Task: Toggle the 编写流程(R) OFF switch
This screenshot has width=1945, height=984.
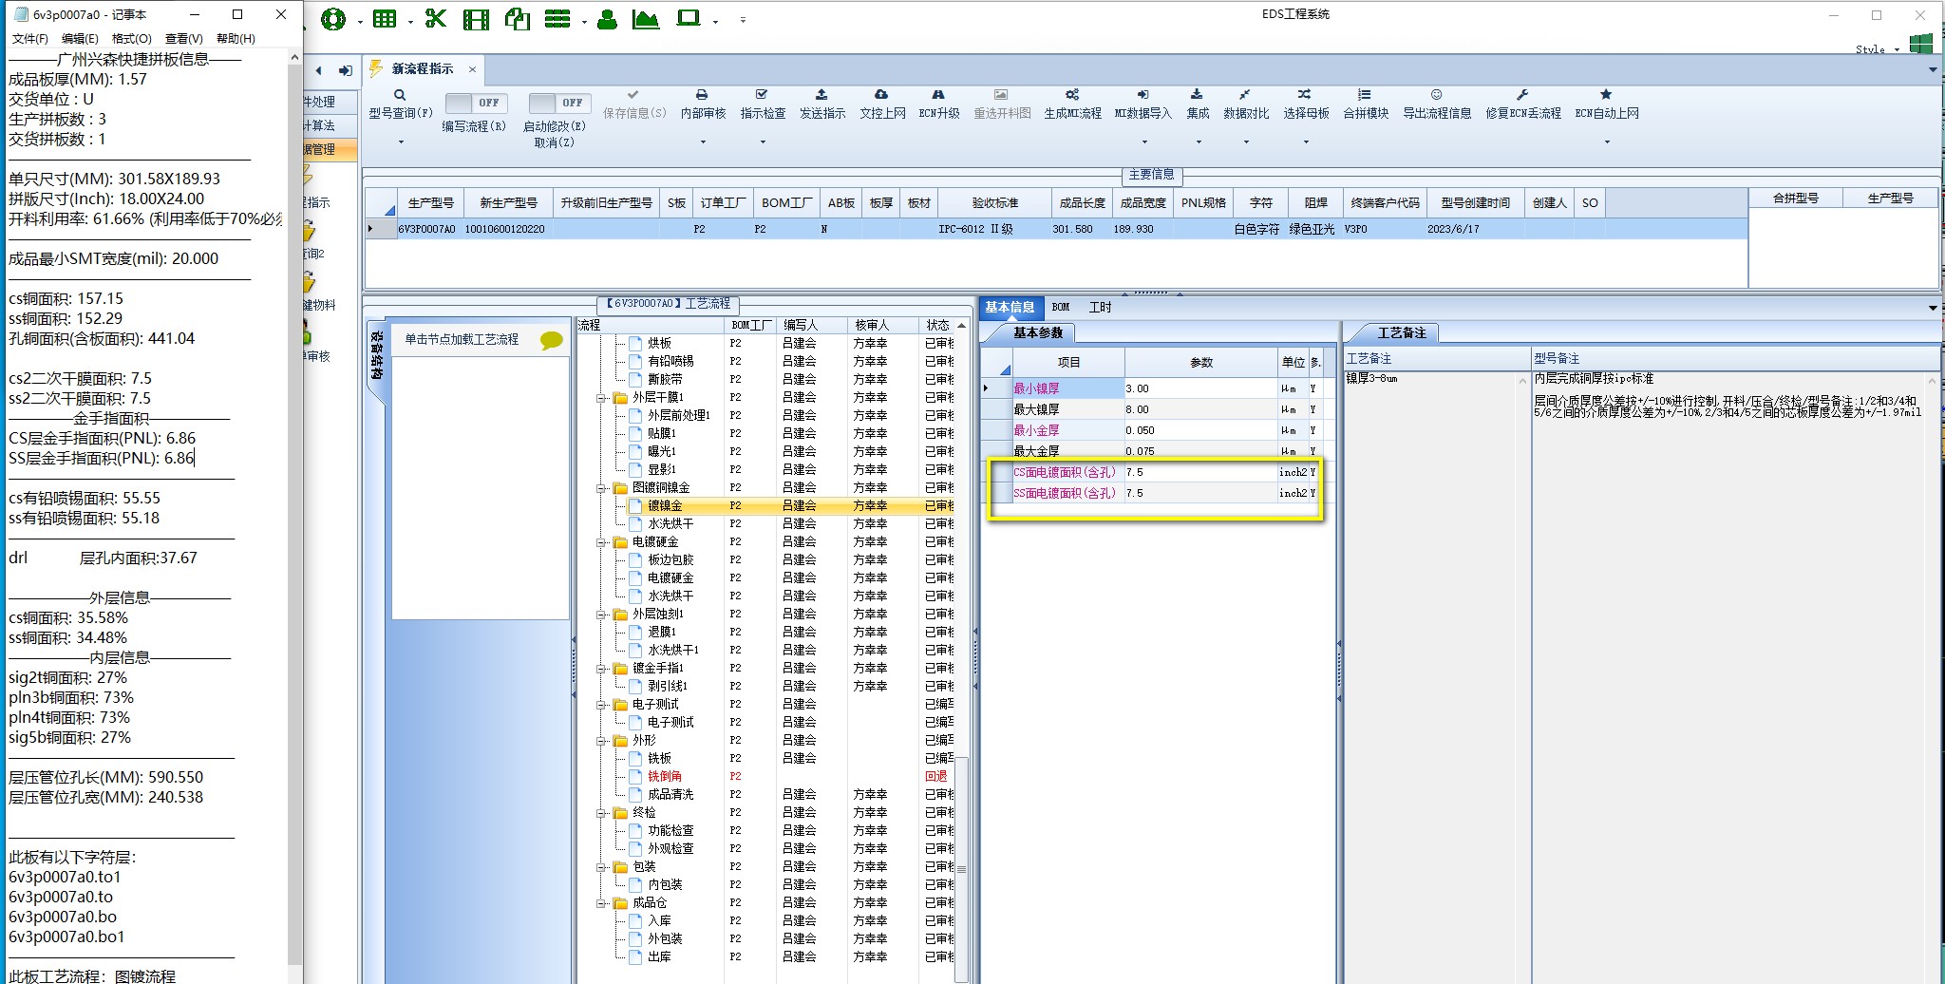Action: click(x=476, y=103)
